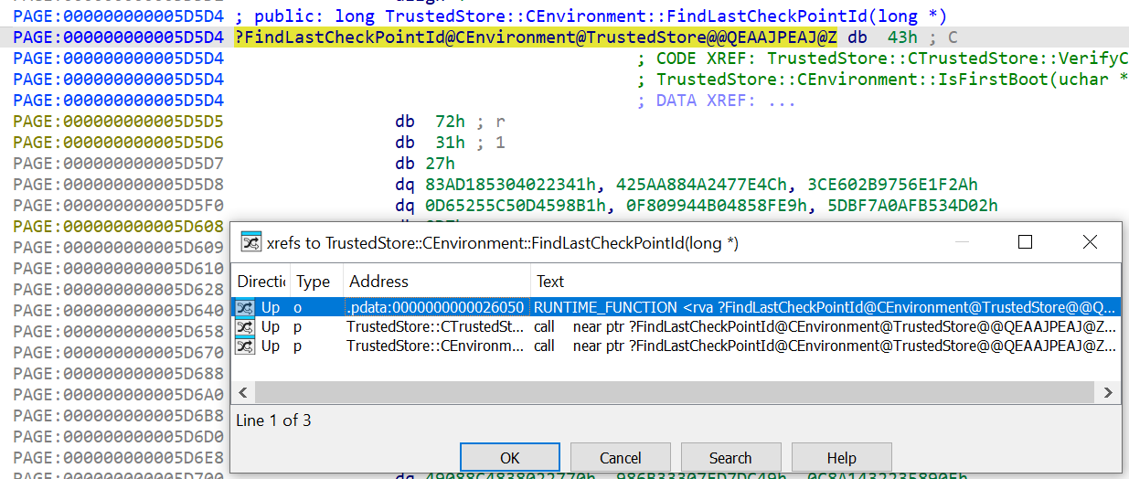
Task: Follow the CEnvironment::IsFirstBoot xref in the listing
Action: [942, 80]
